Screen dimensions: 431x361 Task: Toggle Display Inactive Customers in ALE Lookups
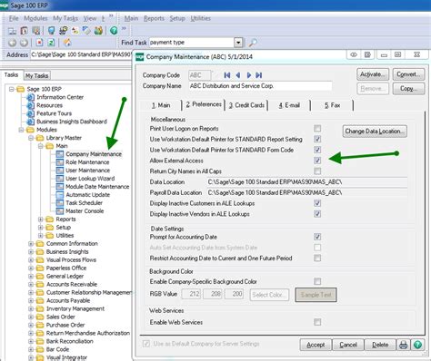pos(317,203)
